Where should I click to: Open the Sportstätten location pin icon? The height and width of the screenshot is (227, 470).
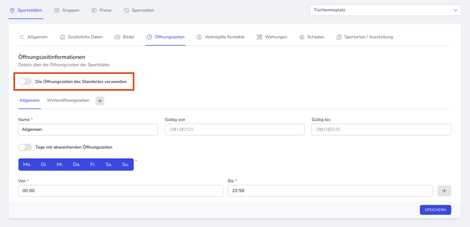coord(12,10)
